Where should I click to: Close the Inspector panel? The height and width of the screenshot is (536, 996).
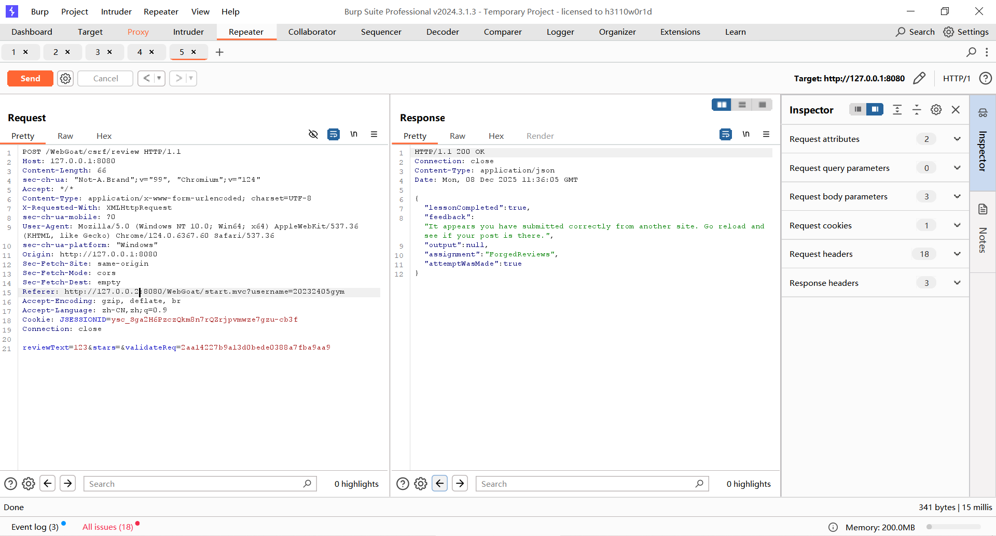(x=956, y=110)
